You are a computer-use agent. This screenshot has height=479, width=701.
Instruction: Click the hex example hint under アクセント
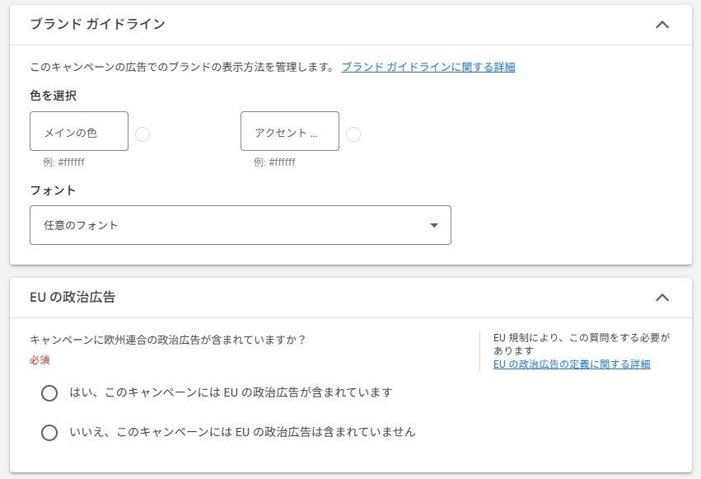[274, 162]
